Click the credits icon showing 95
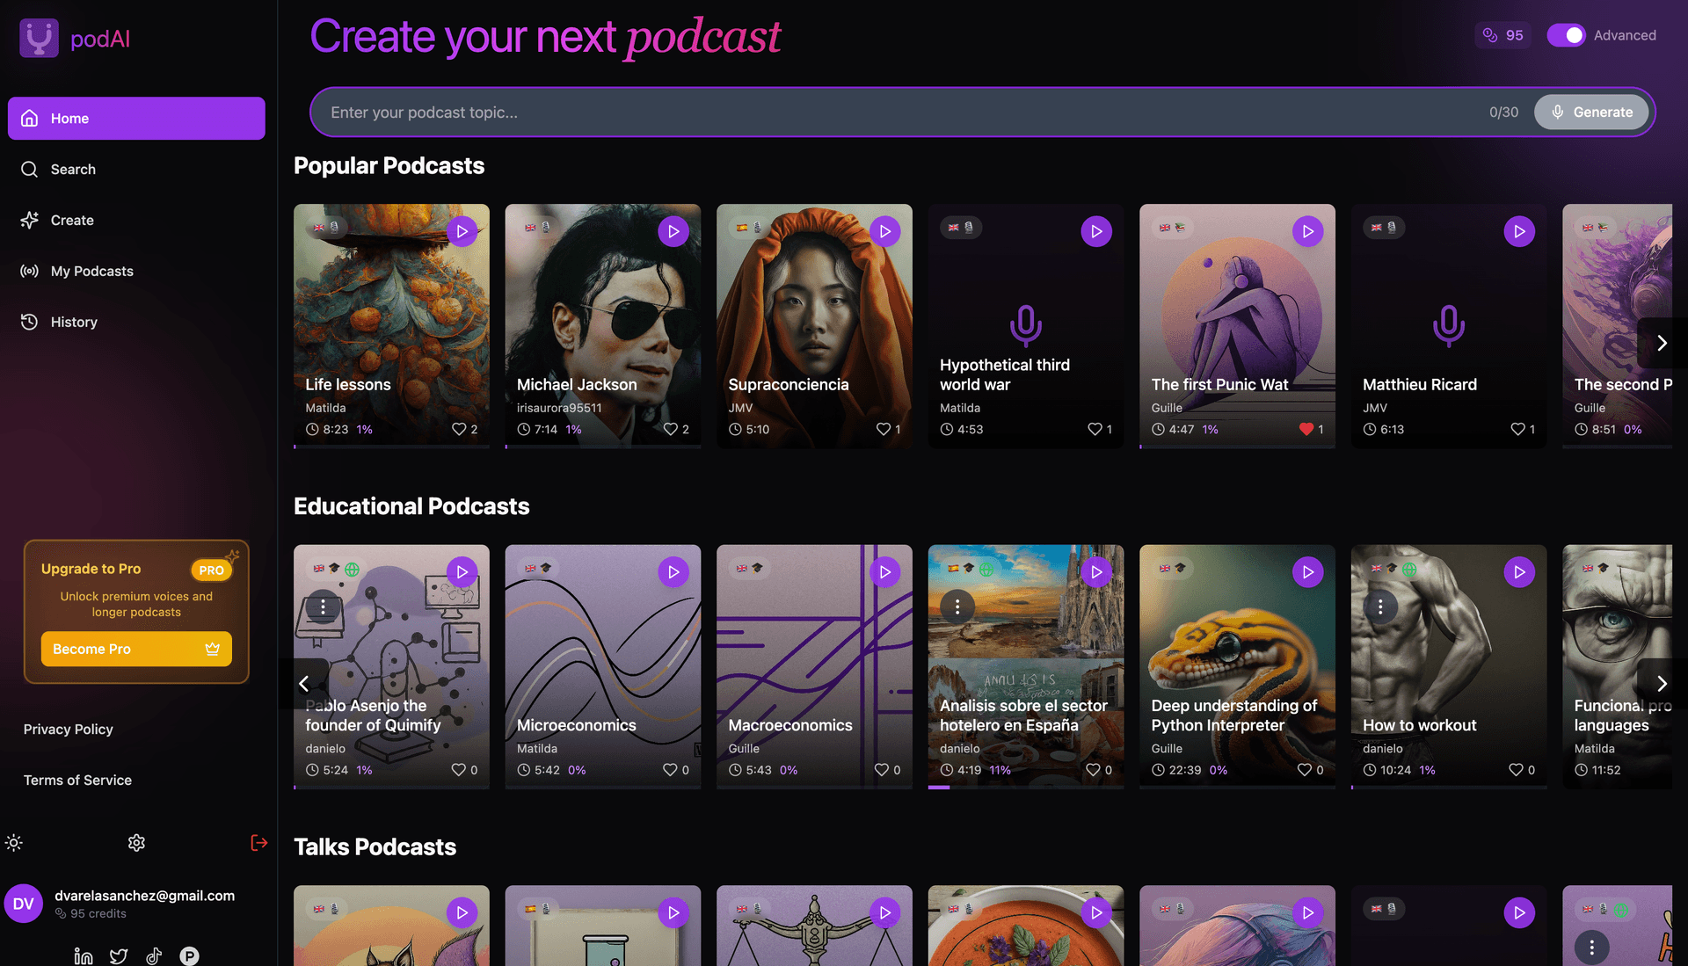The width and height of the screenshot is (1688, 966). click(1490, 35)
